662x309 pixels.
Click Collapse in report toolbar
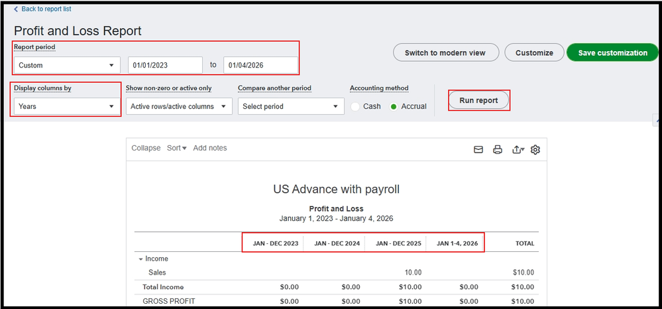coord(146,148)
